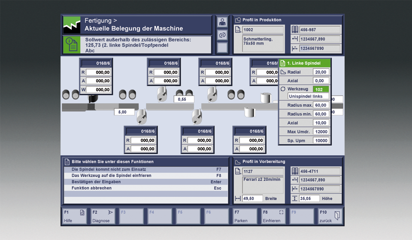Click the Höhe field showing 35,05

click(x=309, y=198)
